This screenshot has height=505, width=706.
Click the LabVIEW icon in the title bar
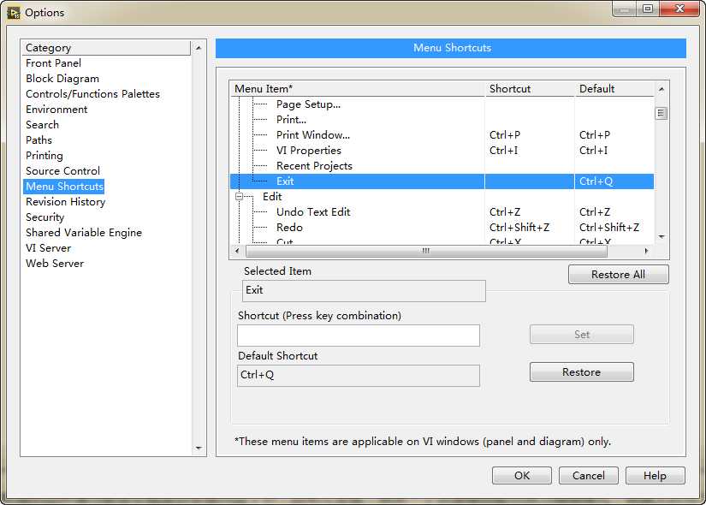click(x=14, y=12)
